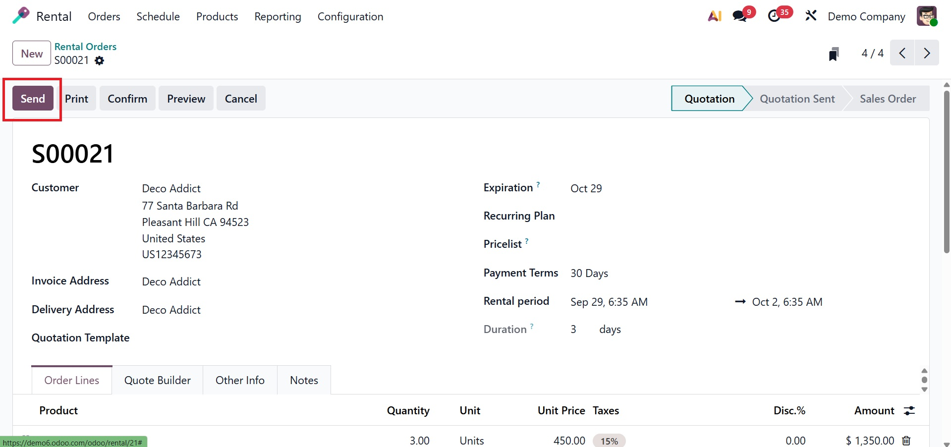Open the AI assistant icon
The width and height of the screenshot is (951, 447).
pyautogui.click(x=714, y=16)
